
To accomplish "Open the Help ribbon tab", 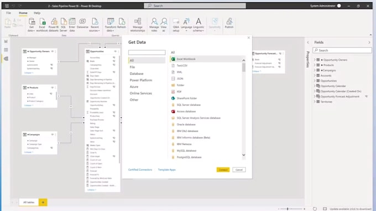I will tap(37, 13).
